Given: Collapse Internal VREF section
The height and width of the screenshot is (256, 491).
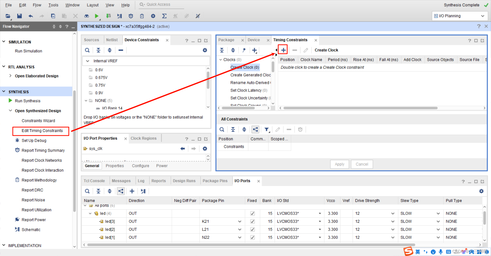Looking at the screenshot, I should (87, 61).
